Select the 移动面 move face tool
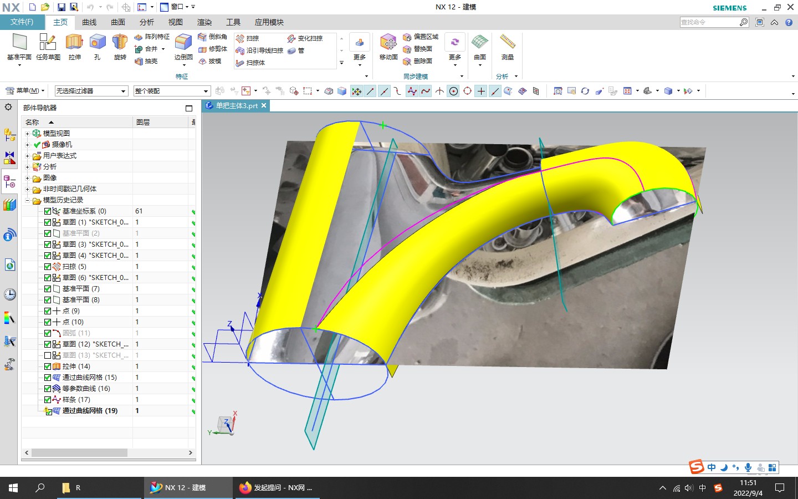Screen dimensions: 798x499 (x=388, y=47)
